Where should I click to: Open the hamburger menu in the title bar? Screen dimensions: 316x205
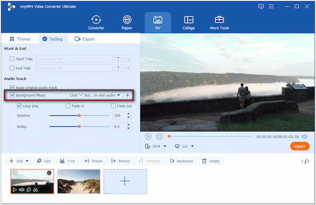click(x=271, y=6)
